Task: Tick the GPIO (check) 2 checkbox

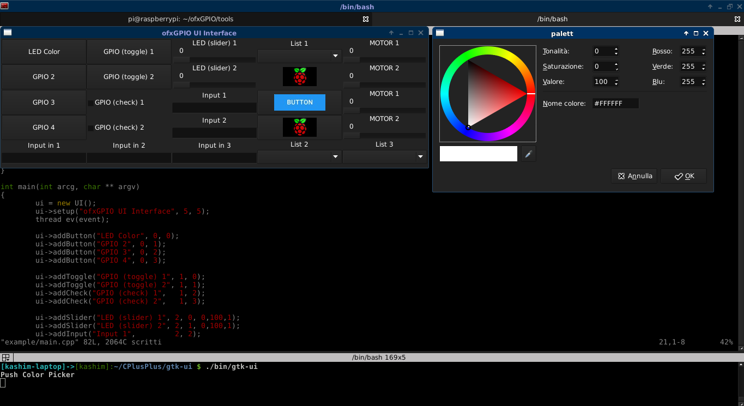Action: pos(91,128)
